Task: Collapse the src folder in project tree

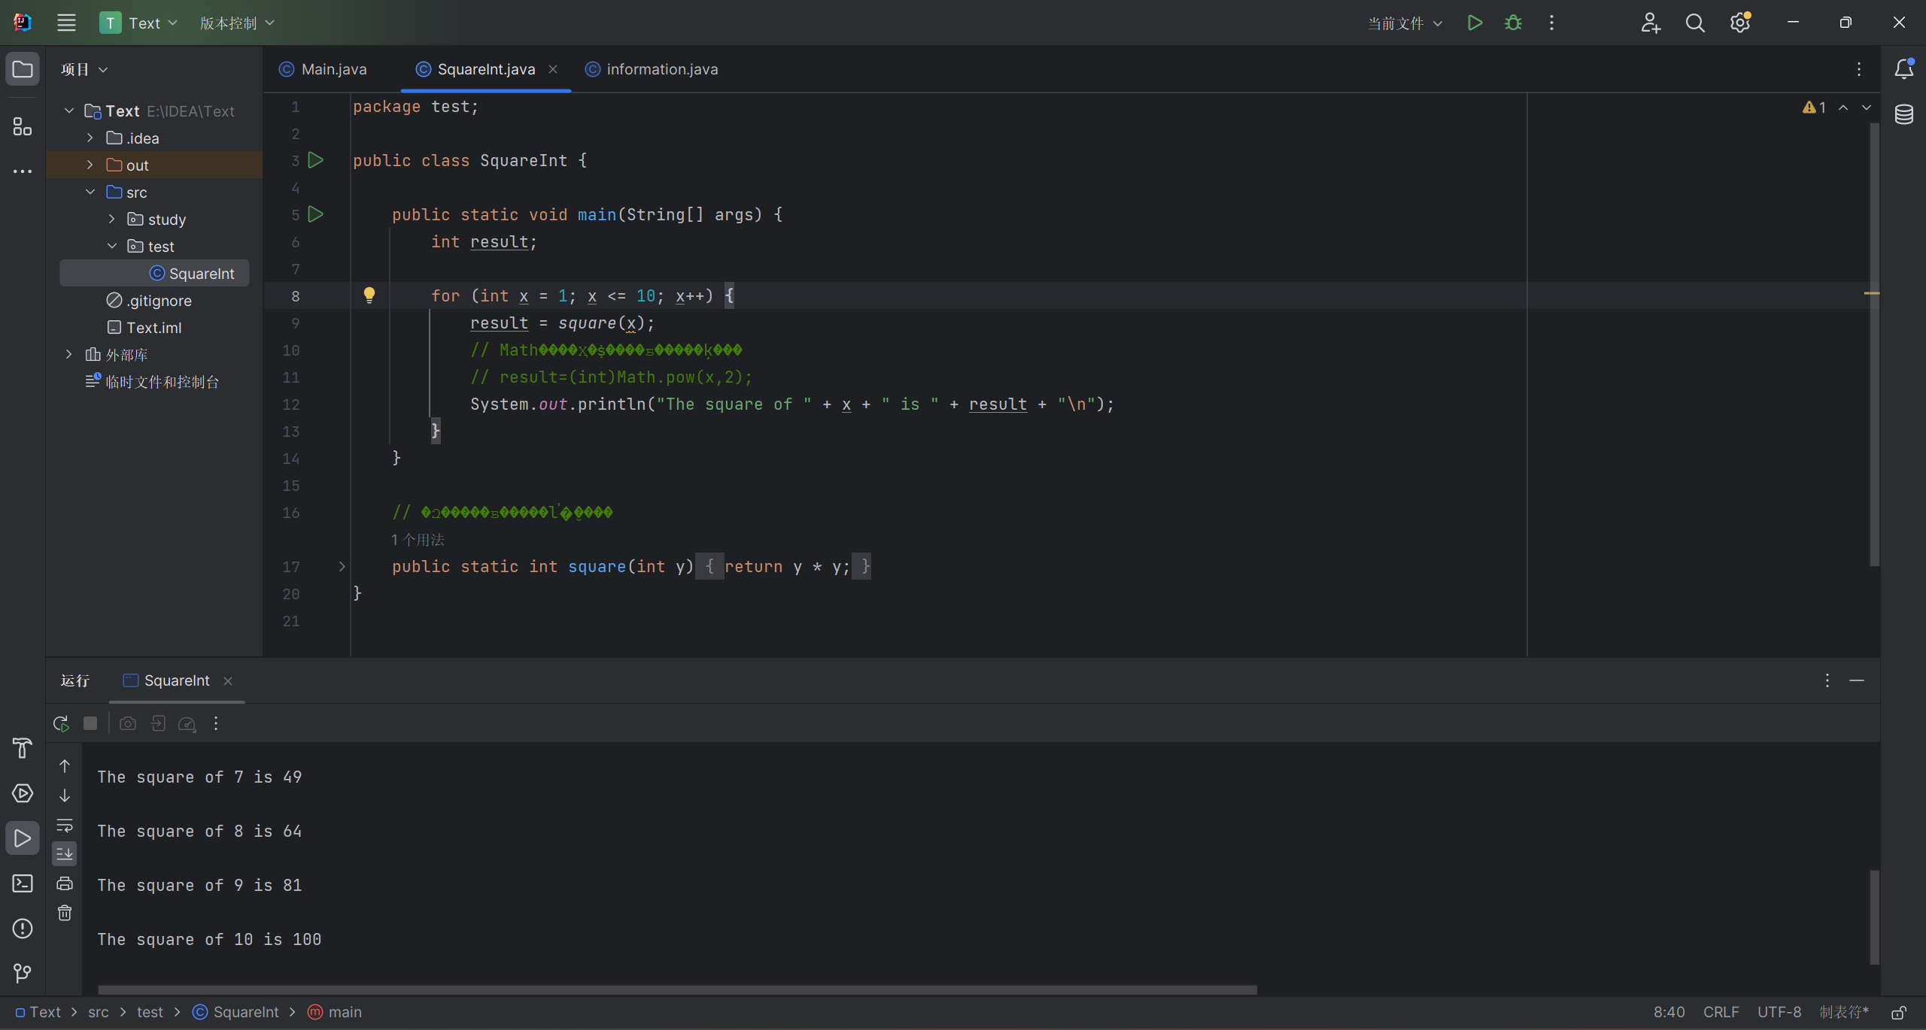Action: tap(90, 192)
